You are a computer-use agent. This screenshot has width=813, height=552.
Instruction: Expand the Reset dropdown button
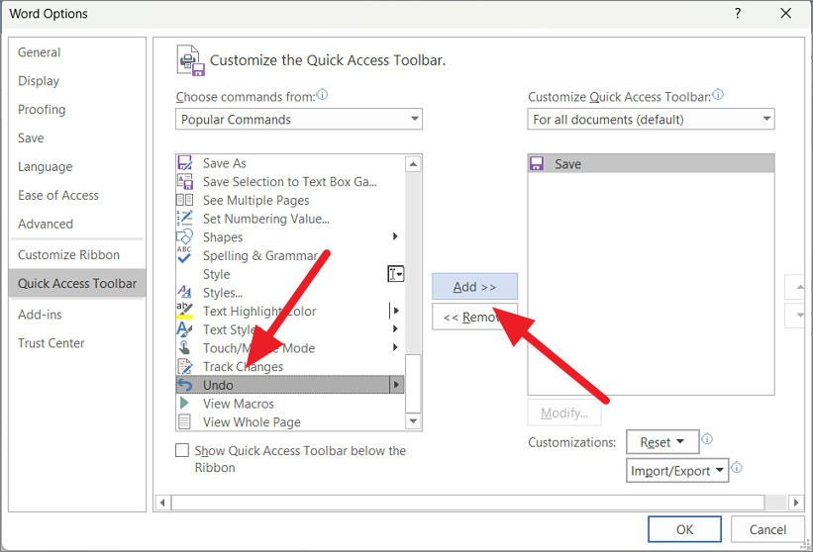[662, 442]
